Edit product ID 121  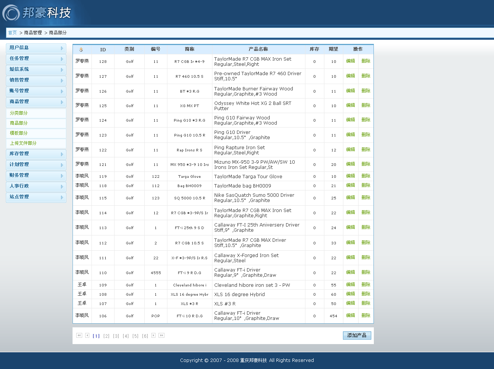point(350,164)
